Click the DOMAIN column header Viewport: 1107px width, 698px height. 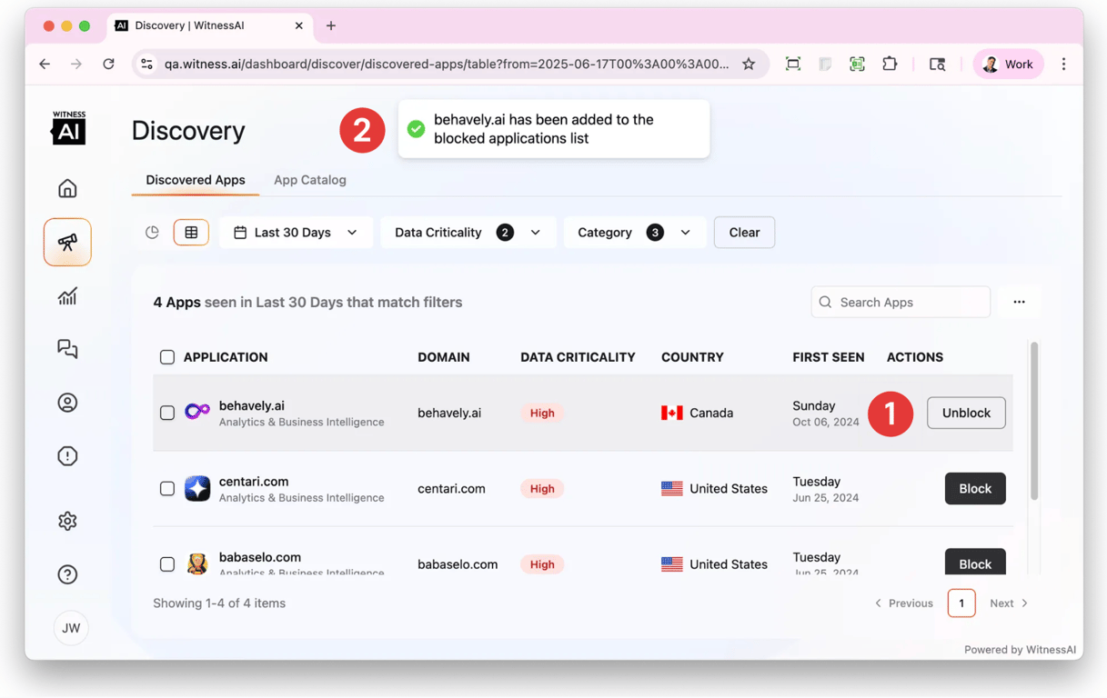[x=444, y=357]
